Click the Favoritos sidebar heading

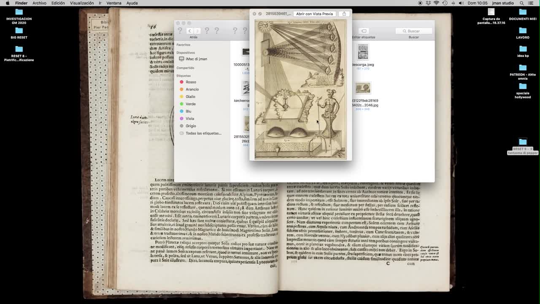[183, 45]
